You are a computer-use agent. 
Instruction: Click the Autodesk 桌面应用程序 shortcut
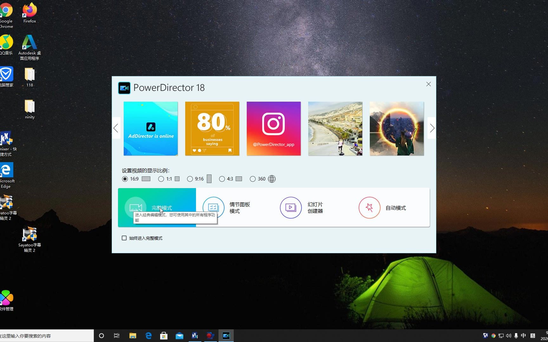[x=29, y=47]
